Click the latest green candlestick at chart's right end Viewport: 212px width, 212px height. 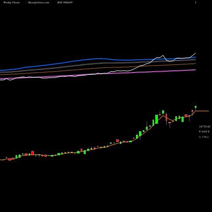[195, 107]
